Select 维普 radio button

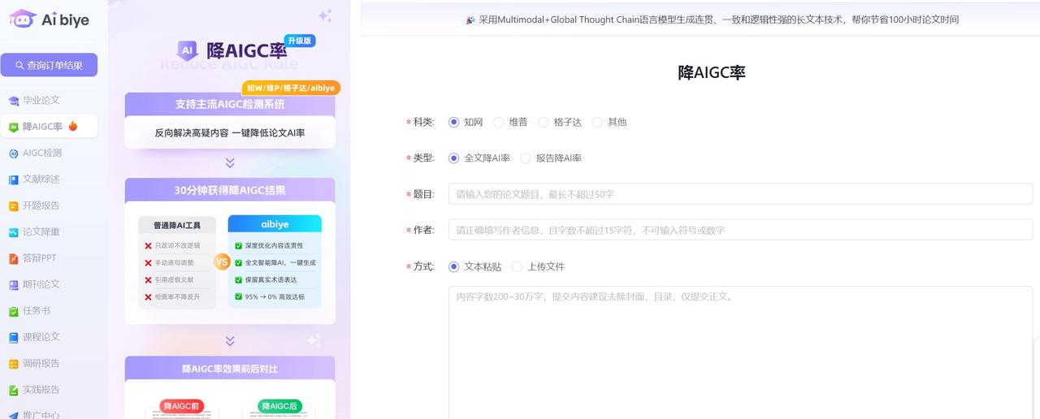(499, 122)
